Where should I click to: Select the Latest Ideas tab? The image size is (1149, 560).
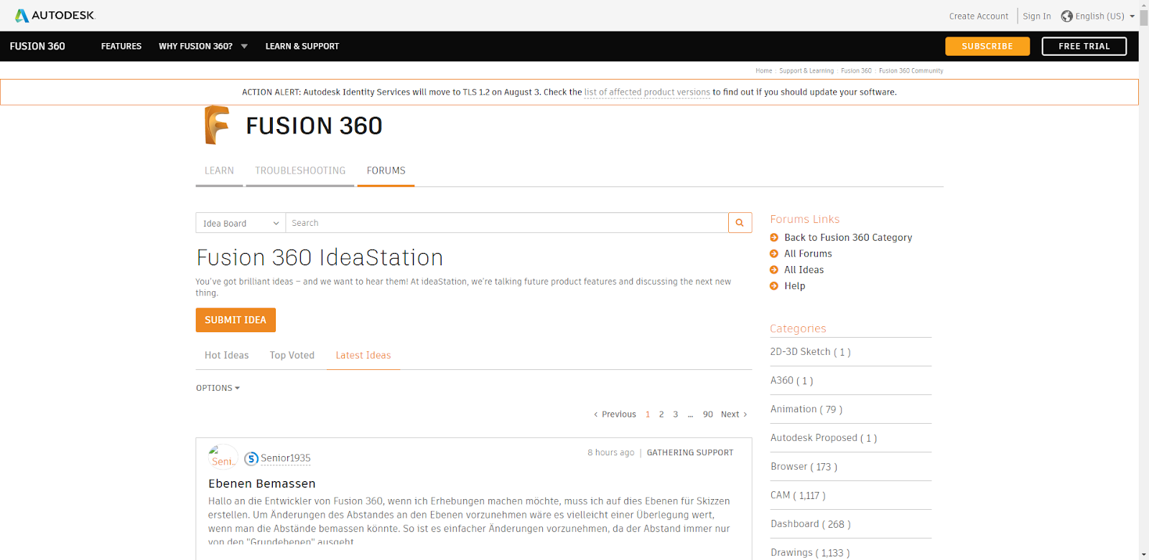click(x=363, y=356)
